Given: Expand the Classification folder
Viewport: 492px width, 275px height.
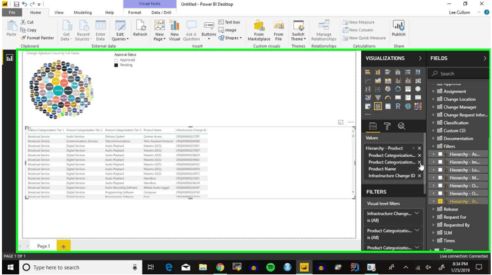Looking at the screenshot, I should 433,123.
